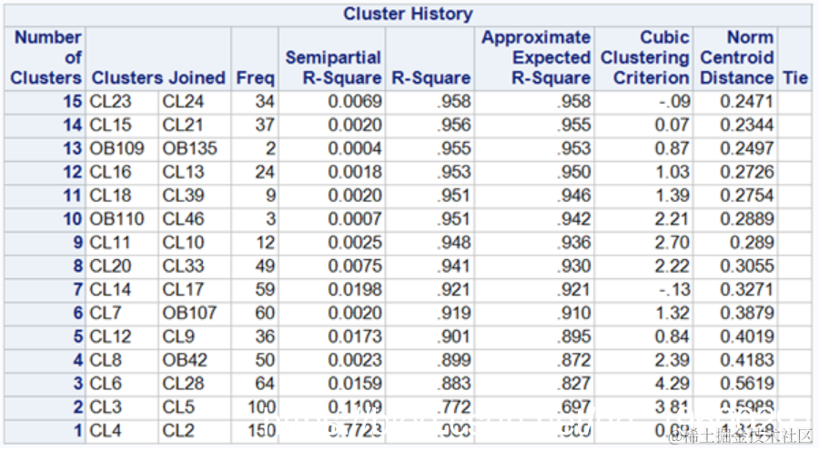Select the 4.29 criterion value
819x451 pixels.
tap(672, 384)
